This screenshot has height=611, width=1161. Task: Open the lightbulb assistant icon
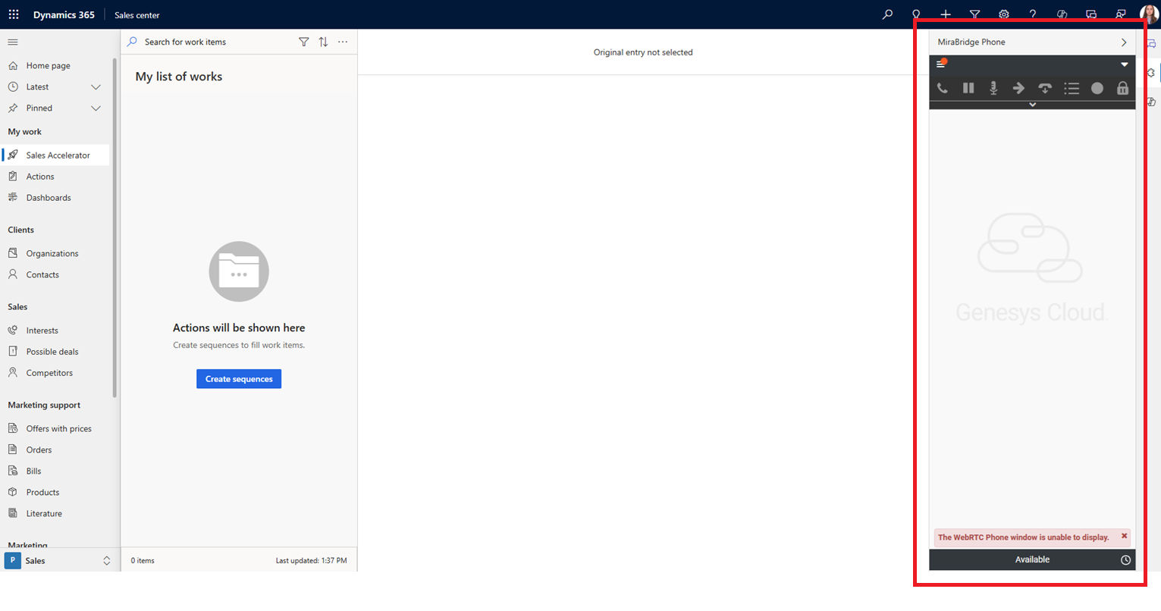(x=916, y=14)
